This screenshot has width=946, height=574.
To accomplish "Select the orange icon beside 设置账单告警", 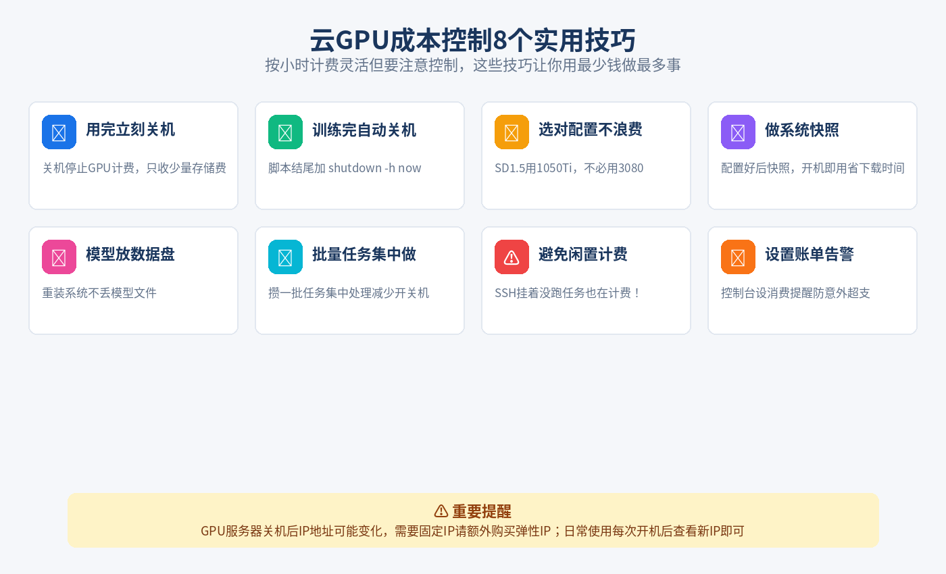I will click(x=738, y=257).
